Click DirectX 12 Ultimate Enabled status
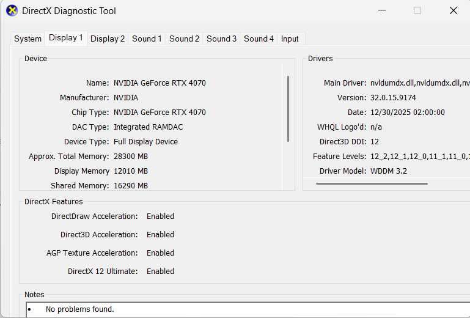Screen dimensions: 470x318 tap(160, 272)
